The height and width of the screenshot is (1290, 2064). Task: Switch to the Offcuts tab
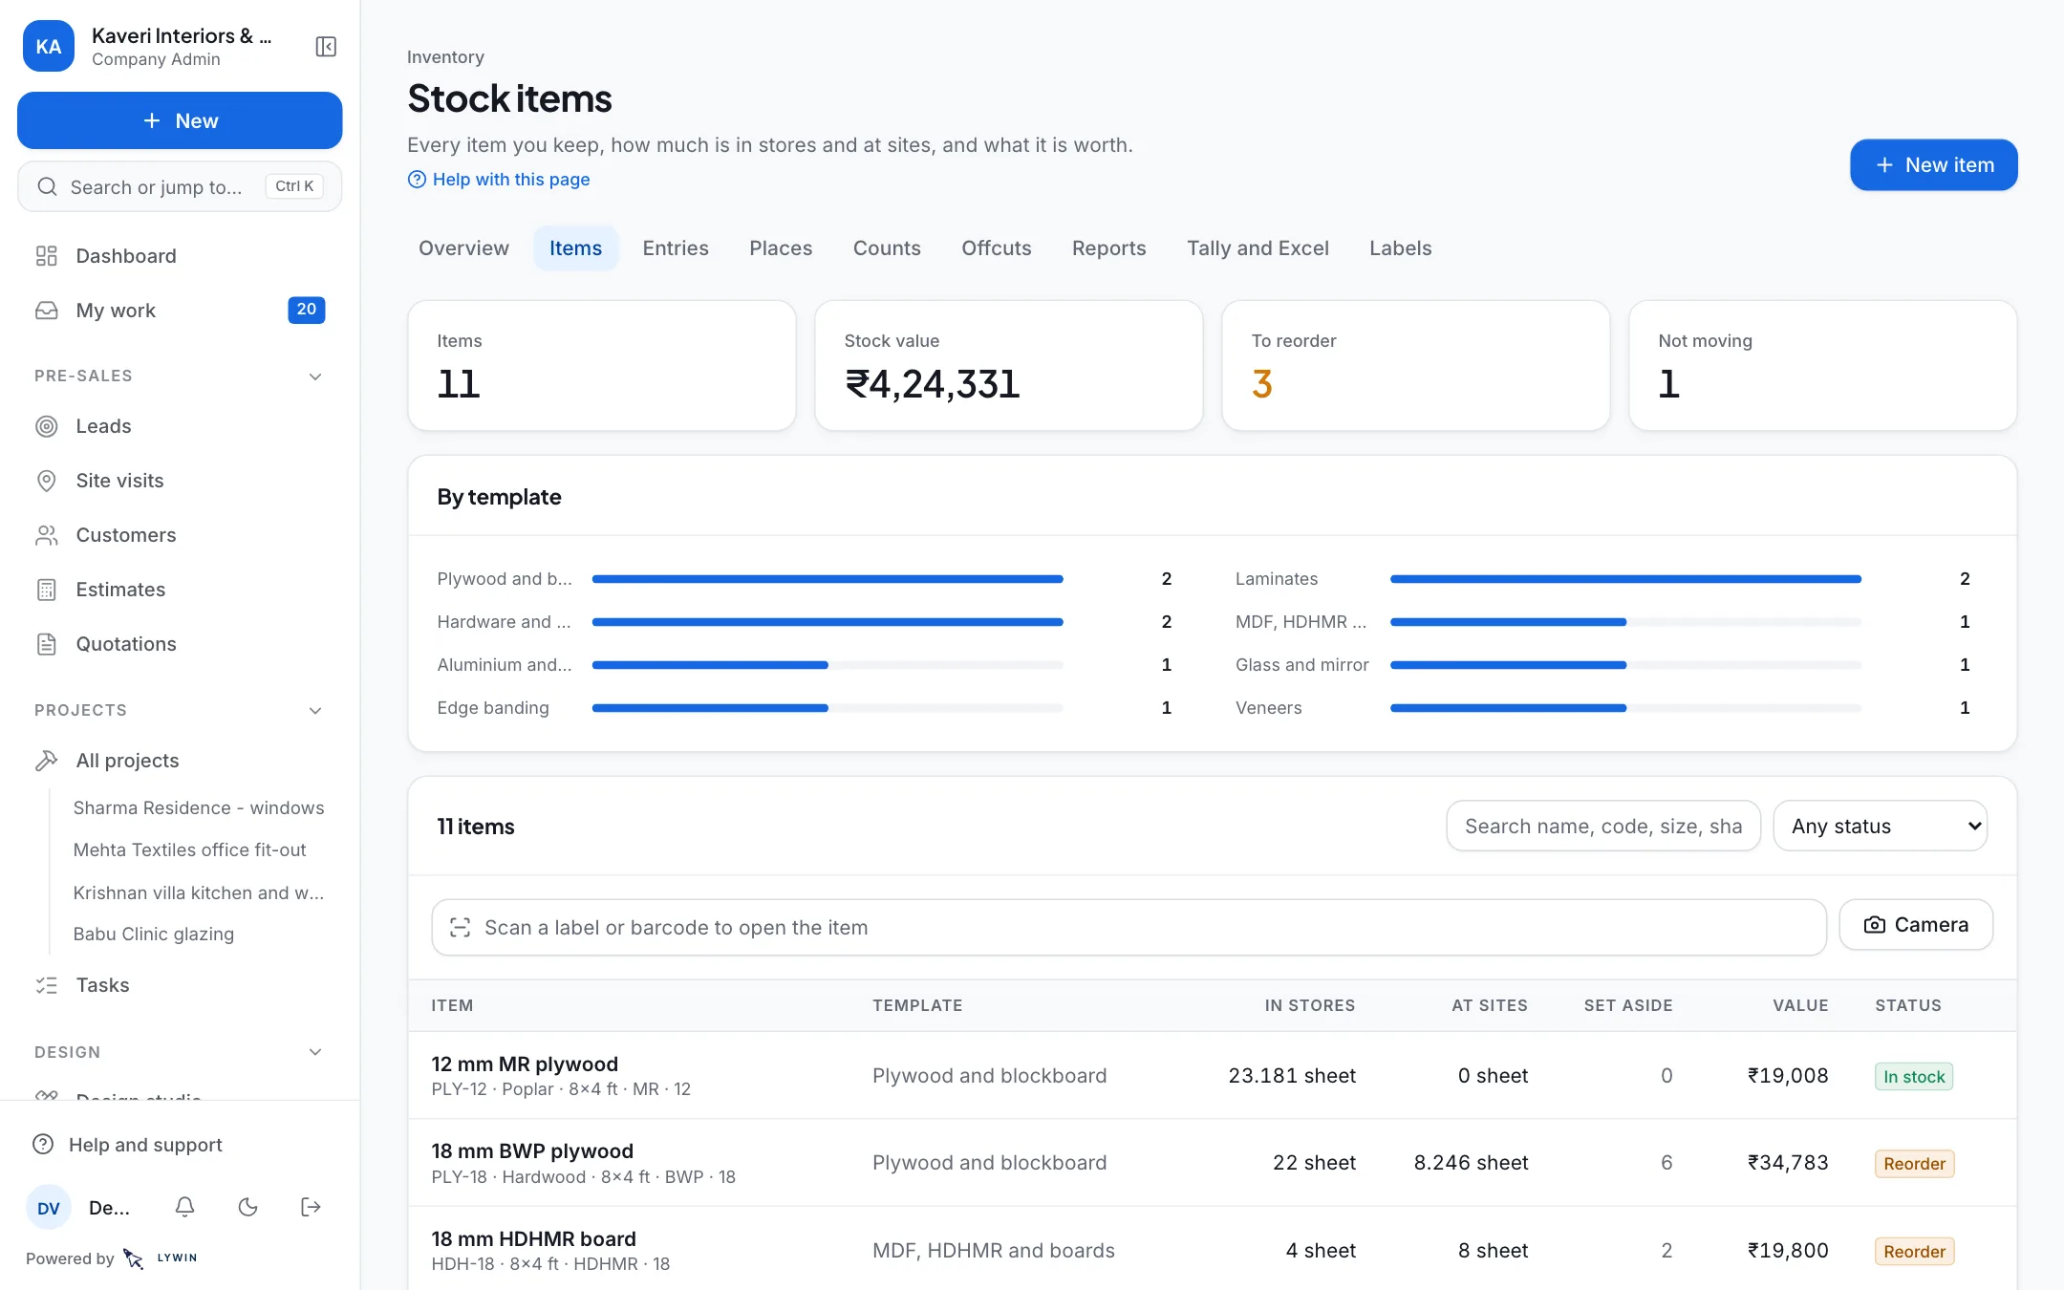pos(997,248)
